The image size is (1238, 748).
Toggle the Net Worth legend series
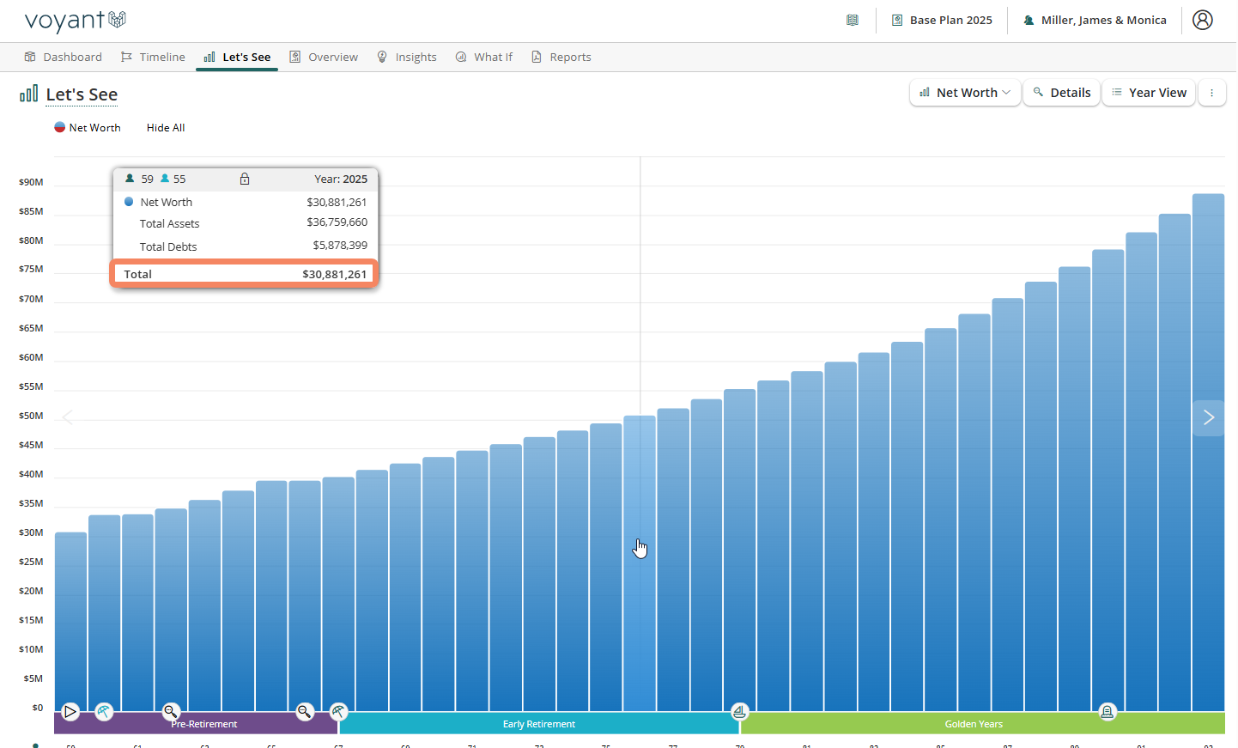point(88,128)
